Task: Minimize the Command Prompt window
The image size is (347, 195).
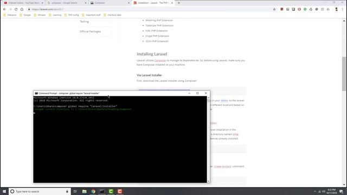Action: [189, 93]
